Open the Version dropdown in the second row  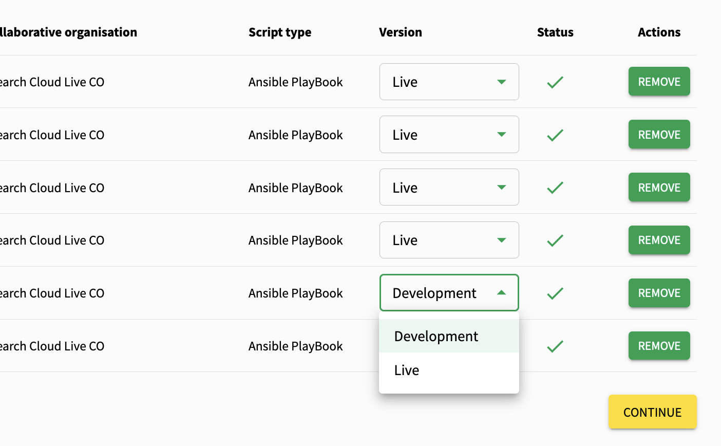[x=449, y=135]
